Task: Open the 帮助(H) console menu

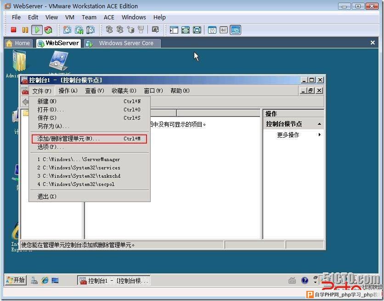Action: [180, 91]
